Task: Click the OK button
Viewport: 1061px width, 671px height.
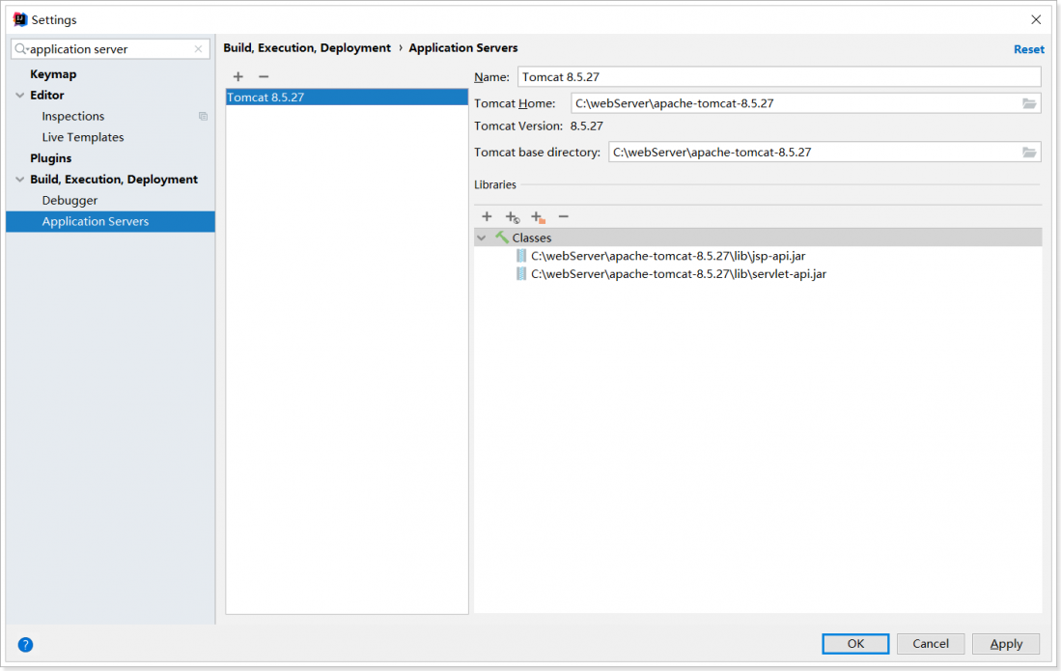Action: point(855,644)
